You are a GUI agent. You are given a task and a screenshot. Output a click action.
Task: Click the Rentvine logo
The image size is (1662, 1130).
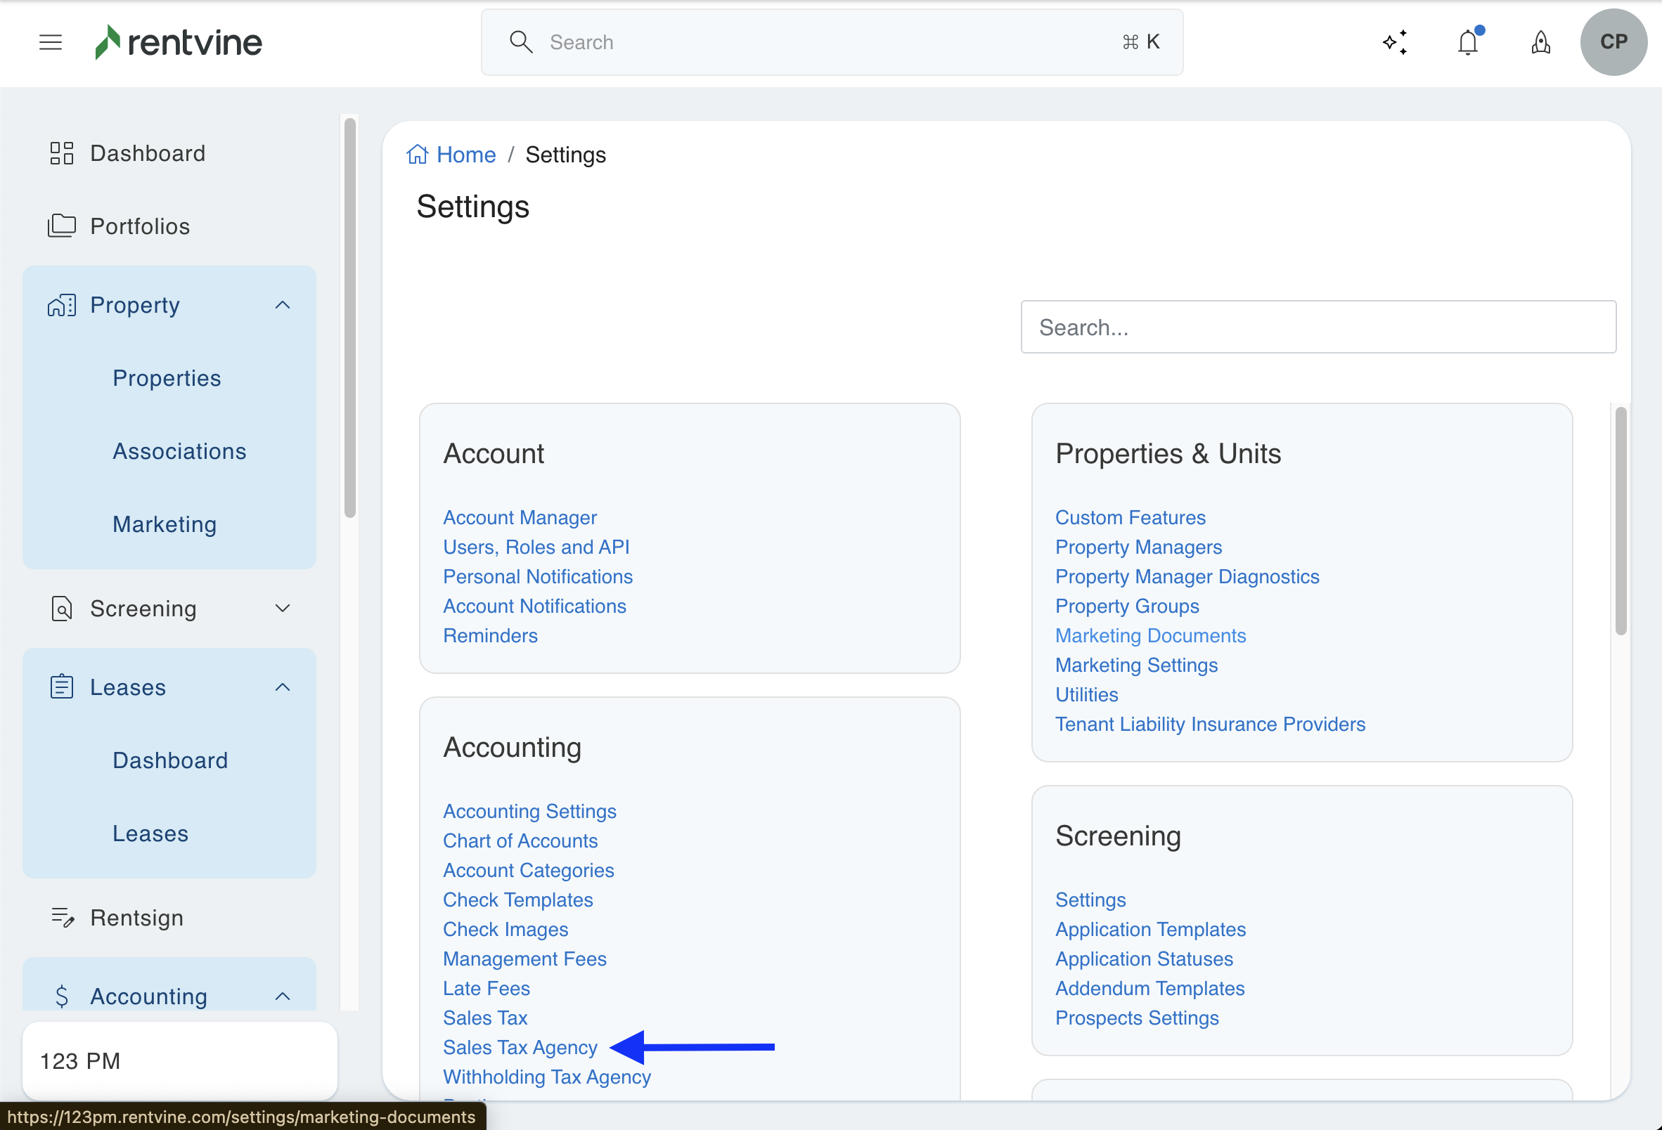pos(179,42)
